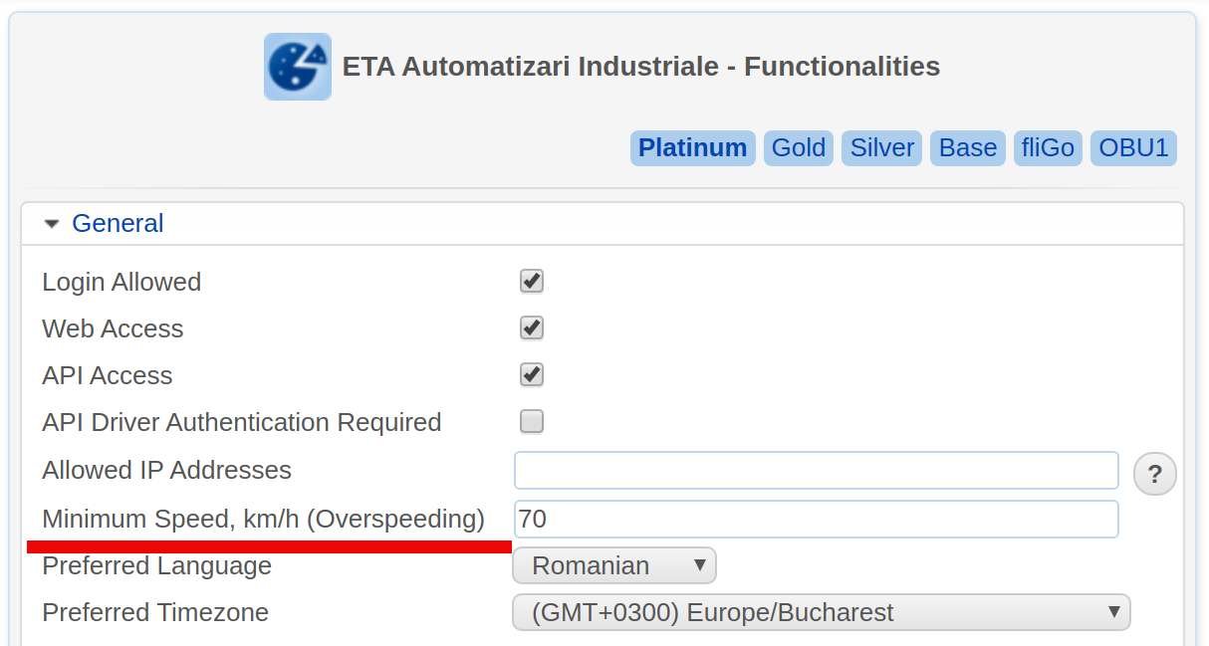The height and width of the screenshot is (646, 1209).
Task: Open the OBU1 tab
Action: [x=1133, y=147]
